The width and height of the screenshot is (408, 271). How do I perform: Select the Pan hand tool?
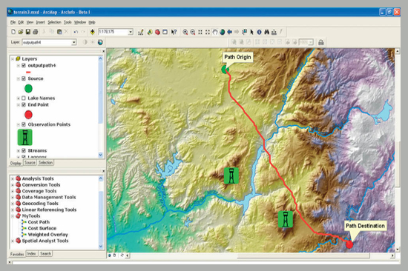(215, 32)
